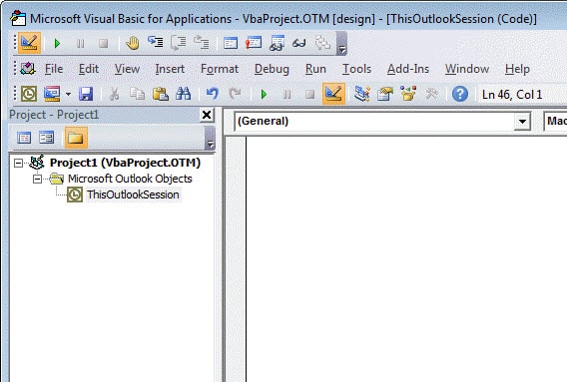Click the Insert UserForm icon
567x382 pixels.
pos(52,94)
